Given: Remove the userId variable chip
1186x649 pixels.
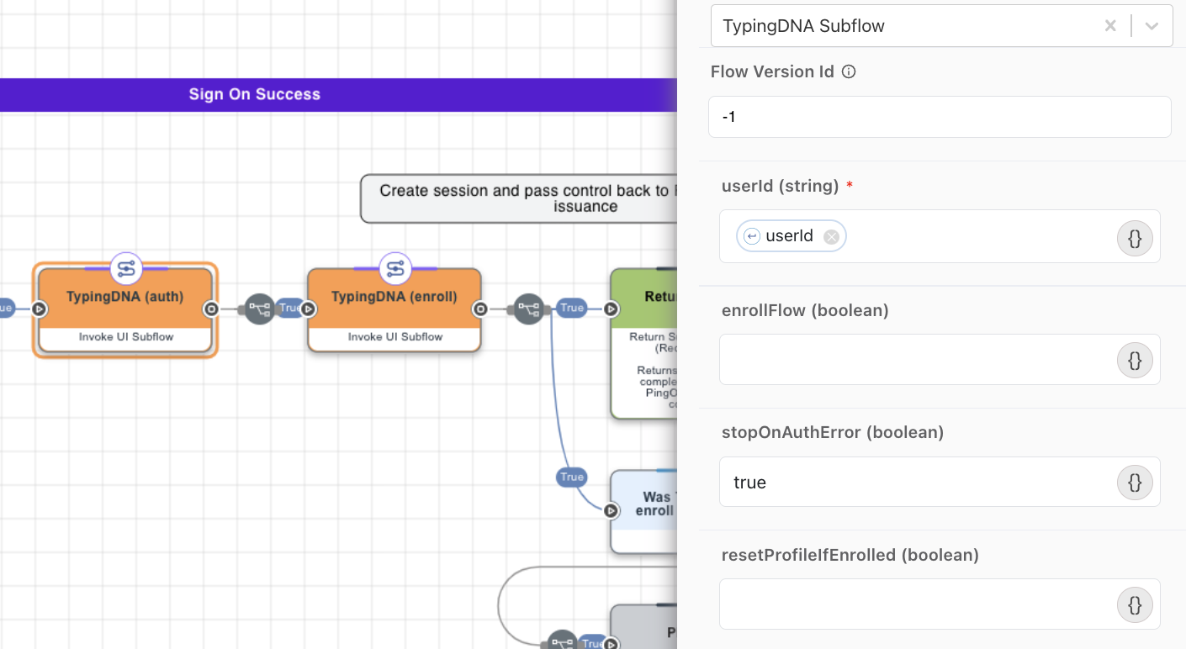Looking at the screenshot, I should coord(831,237).
